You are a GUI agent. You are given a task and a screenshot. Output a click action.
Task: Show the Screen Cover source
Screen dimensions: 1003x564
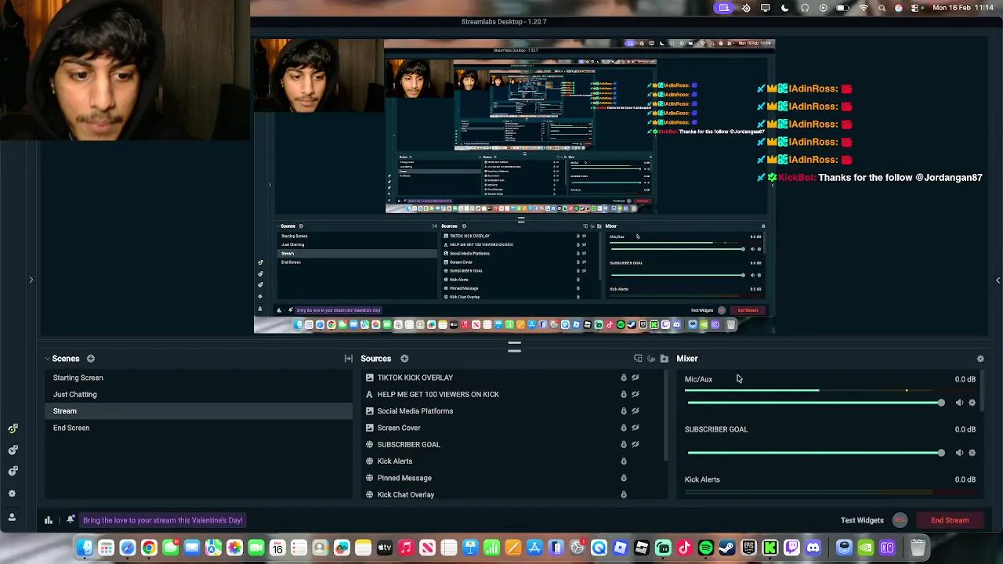click(x=635, y=428)
